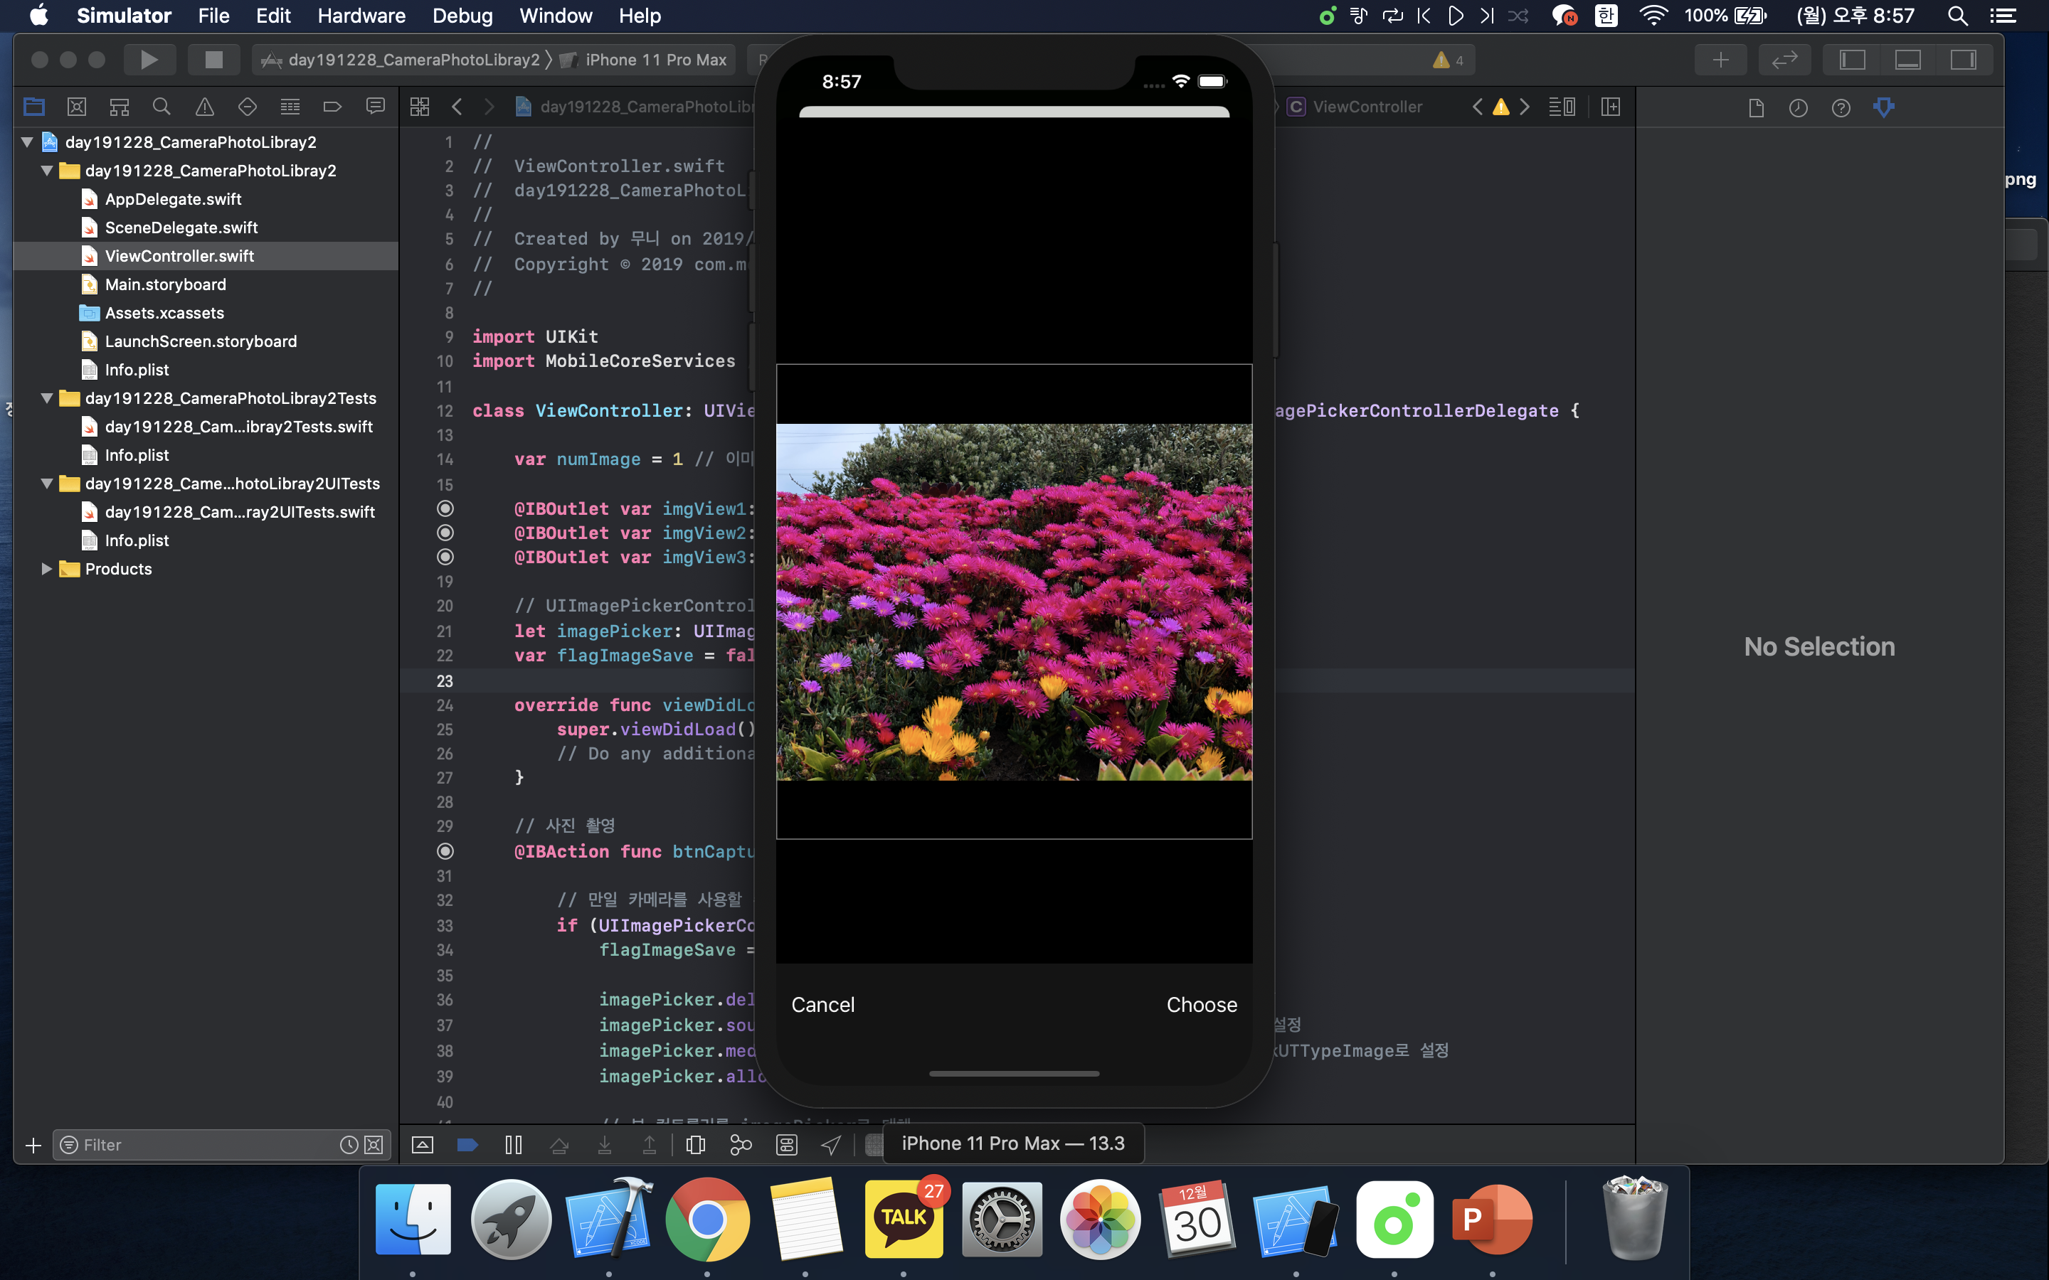Open the Find navigator magnifier icon

(161, 107)
